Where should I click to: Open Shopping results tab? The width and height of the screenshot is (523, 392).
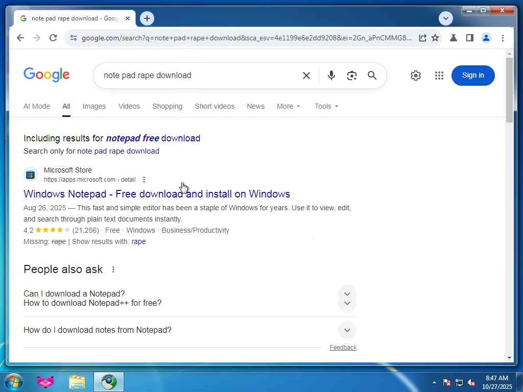[x=168, y=106]
